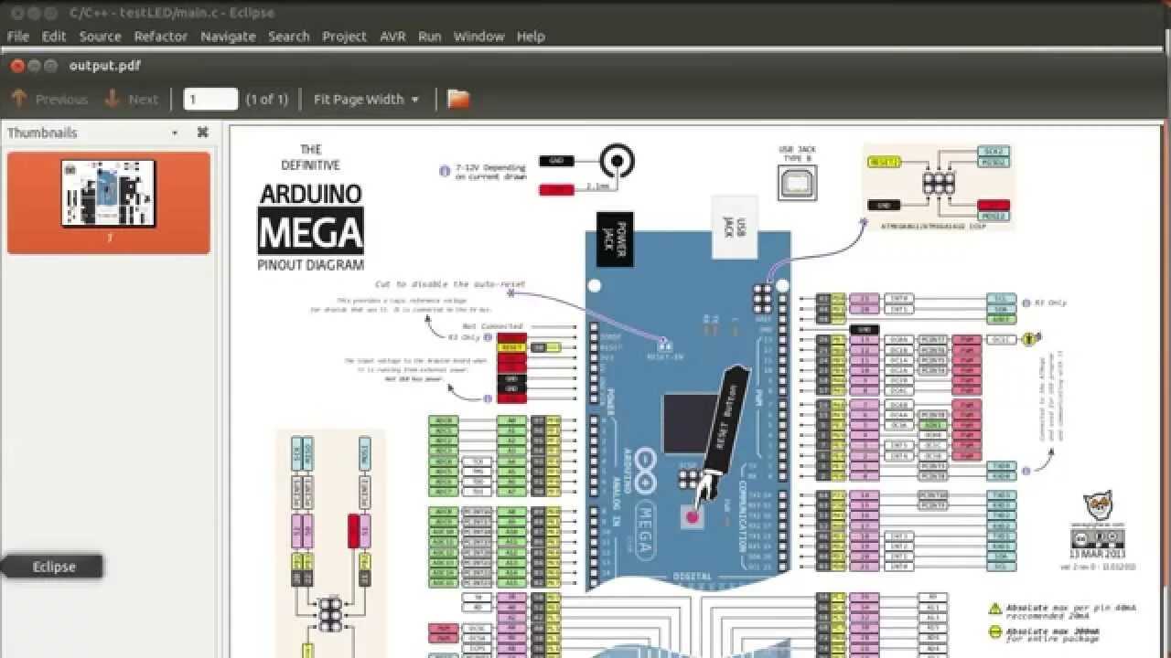Click the Arduino MEGA title in PDF
Viewport: 1171px width, 658px height.
pos(311,218)
